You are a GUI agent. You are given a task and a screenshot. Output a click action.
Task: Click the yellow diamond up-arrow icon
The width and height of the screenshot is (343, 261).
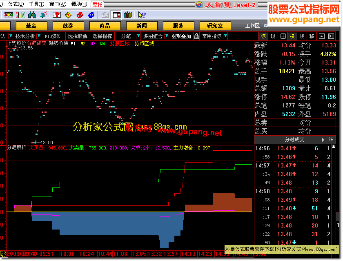click(68, 15)
